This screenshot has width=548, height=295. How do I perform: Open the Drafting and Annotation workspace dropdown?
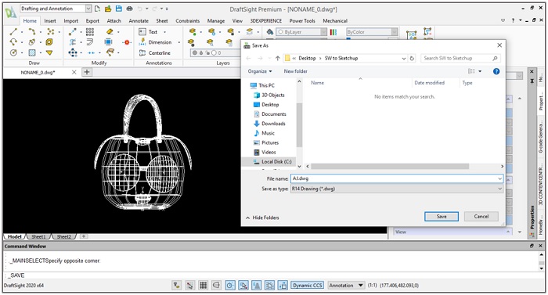[88, 9]
